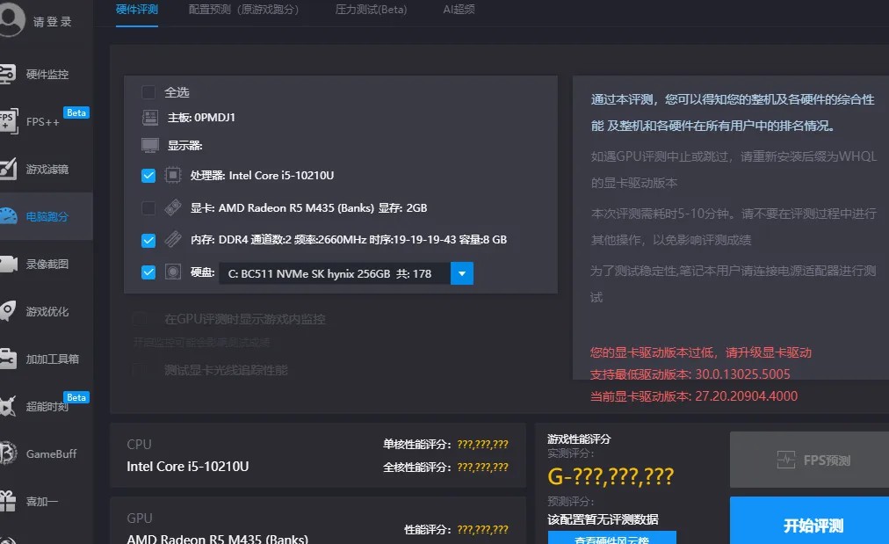Click 您的显卡驱动版本过低 warning text
The height and width of the screenshot is (544, 889).
pyautogui.click(x=701, y=352)
